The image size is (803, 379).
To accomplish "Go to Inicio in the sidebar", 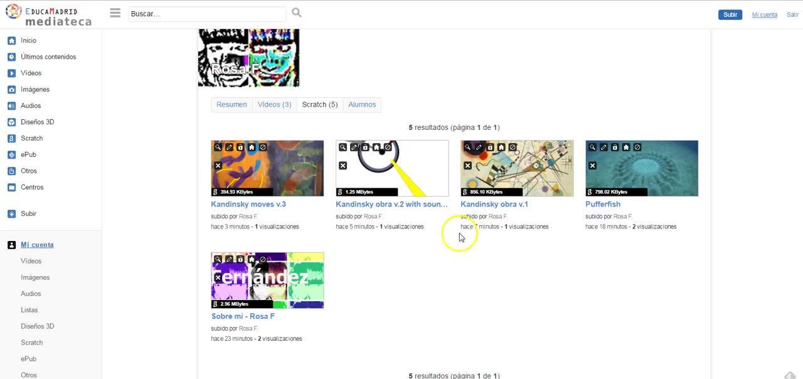I will (28, 40).
